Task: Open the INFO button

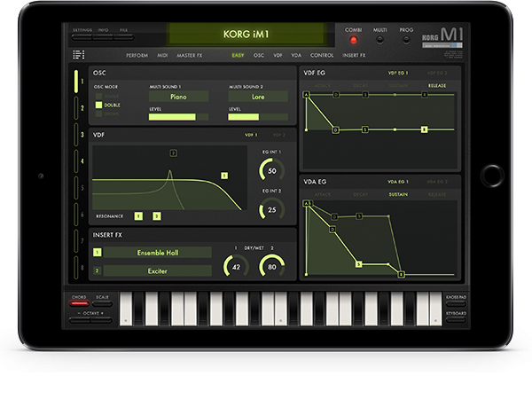Action: (103, 37)
